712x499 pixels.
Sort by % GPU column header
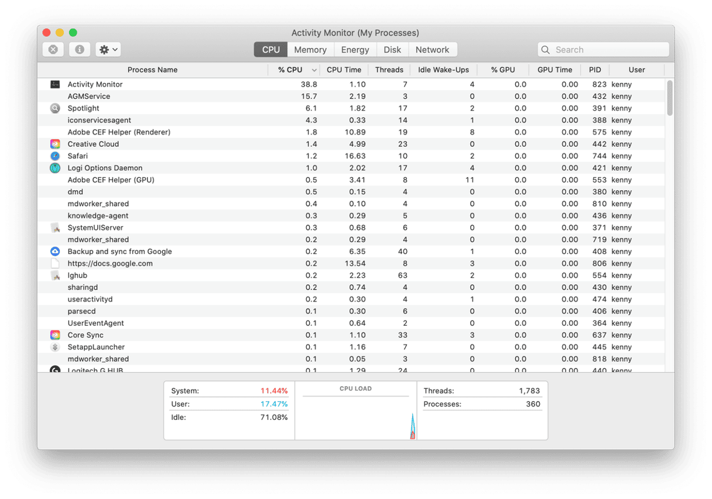[x=503, y=70]
